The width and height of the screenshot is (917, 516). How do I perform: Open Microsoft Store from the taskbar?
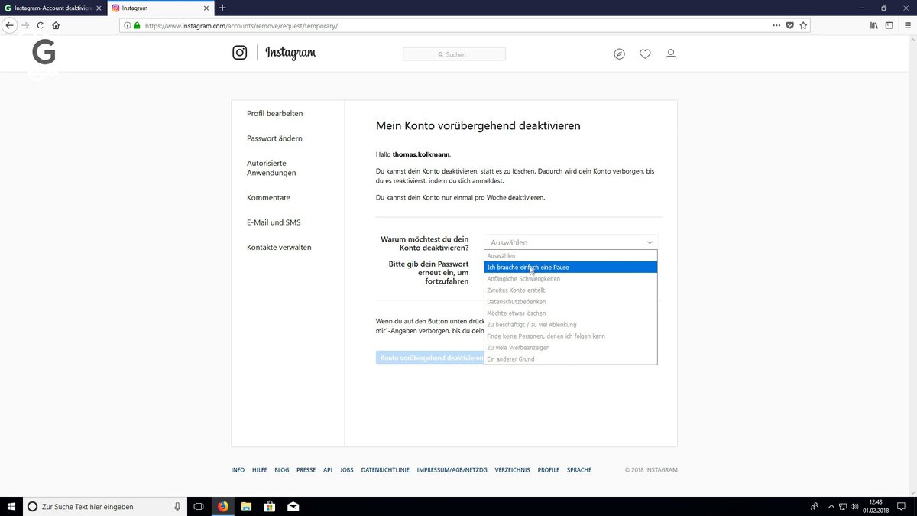pyautogui.click(x=269, y=506)
